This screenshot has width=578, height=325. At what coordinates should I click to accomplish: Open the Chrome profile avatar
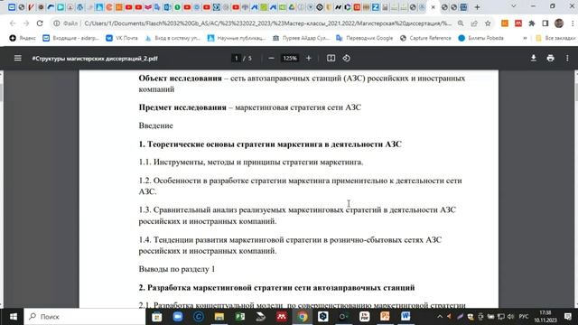pos(559,23)
